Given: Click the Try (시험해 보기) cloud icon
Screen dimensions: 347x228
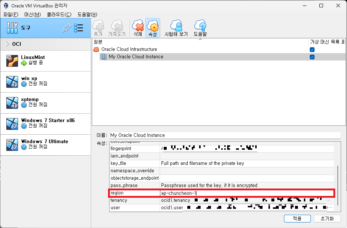Looking at the screenshot, I should pyautogui.click(x=176, y=25).
